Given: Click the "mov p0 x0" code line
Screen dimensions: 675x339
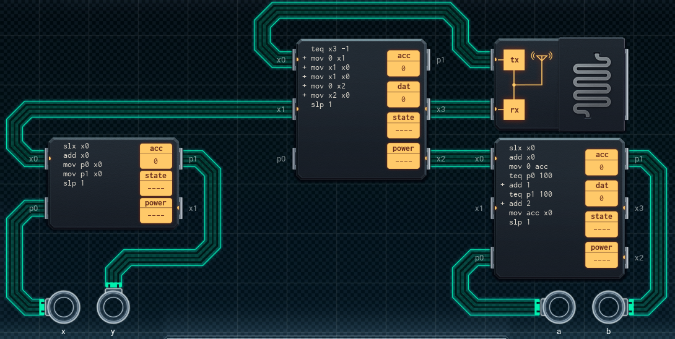Looking at the screenshot, I should pyautogui.click(x=82, y=165).
